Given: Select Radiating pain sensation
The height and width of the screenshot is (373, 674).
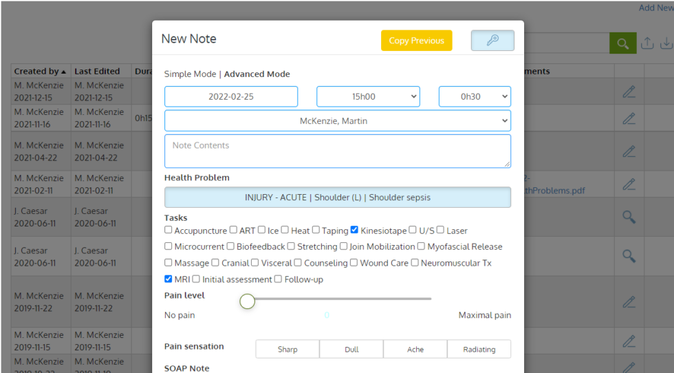Looking at the screenshot, I should coord(479,350).
